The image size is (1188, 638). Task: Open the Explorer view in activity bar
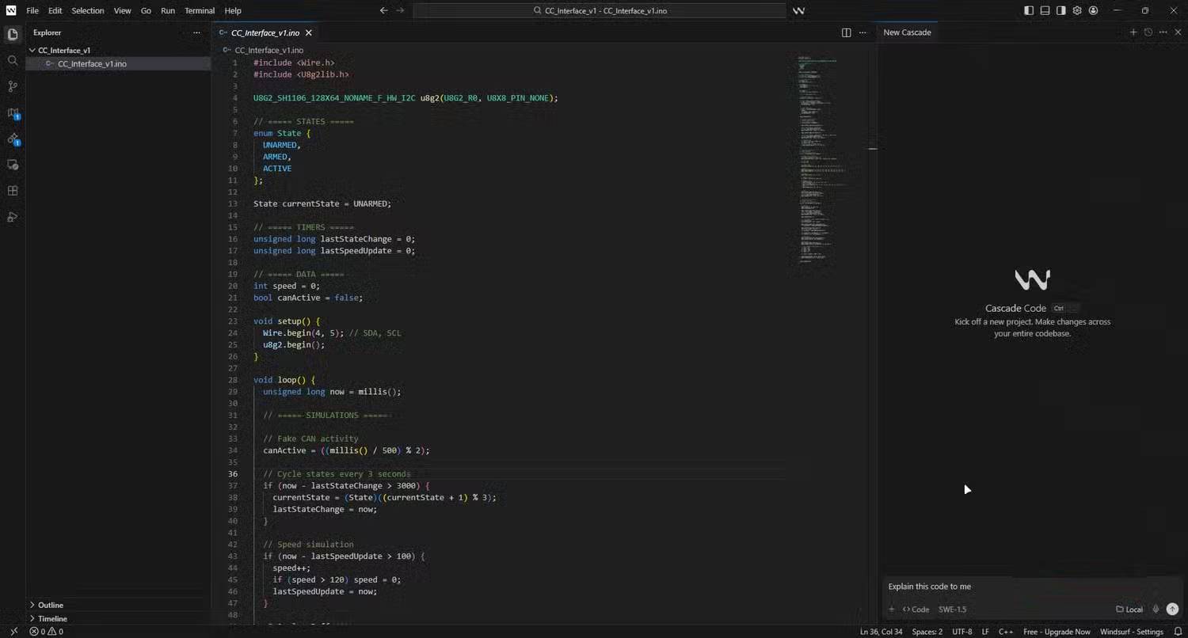click(13, 34)
